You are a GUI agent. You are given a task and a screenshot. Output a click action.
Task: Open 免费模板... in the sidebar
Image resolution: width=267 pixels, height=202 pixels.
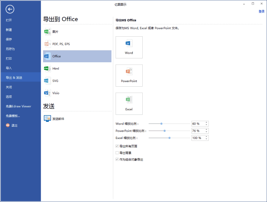click(x=21, y=116)
